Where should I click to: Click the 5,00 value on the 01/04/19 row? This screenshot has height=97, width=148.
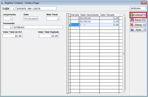(109, 18)
